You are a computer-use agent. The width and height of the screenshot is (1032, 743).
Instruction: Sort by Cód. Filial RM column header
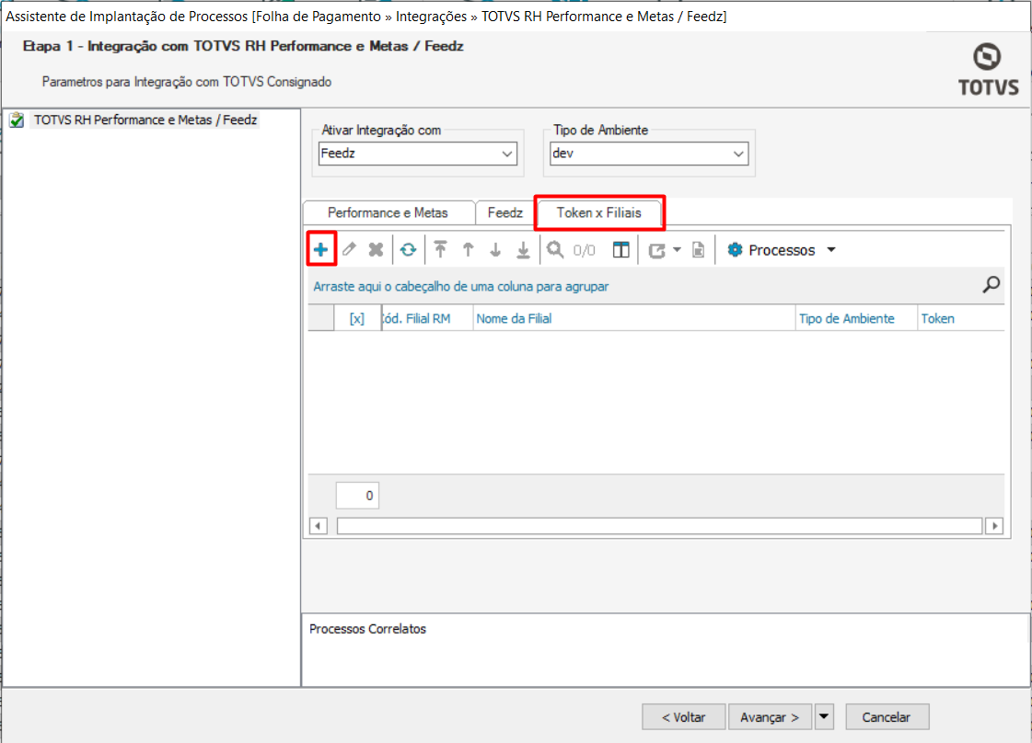(428, 318)
